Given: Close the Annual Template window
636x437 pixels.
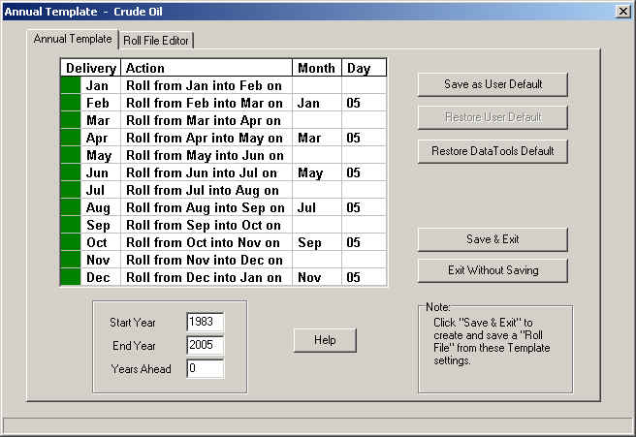Looking at the screenshot, I should [x=622, y=11].
